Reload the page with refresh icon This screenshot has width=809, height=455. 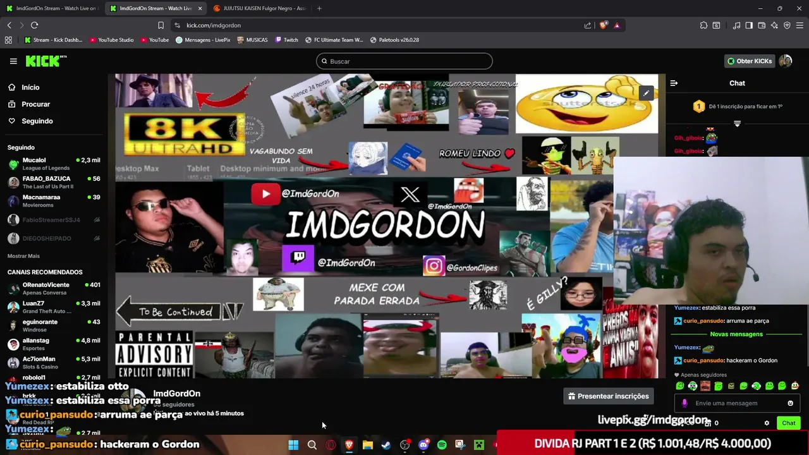pyautogui.click(x=35, y=25)
